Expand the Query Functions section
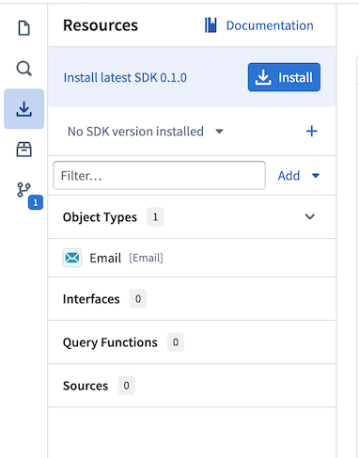359x458 pixels. 192,342
